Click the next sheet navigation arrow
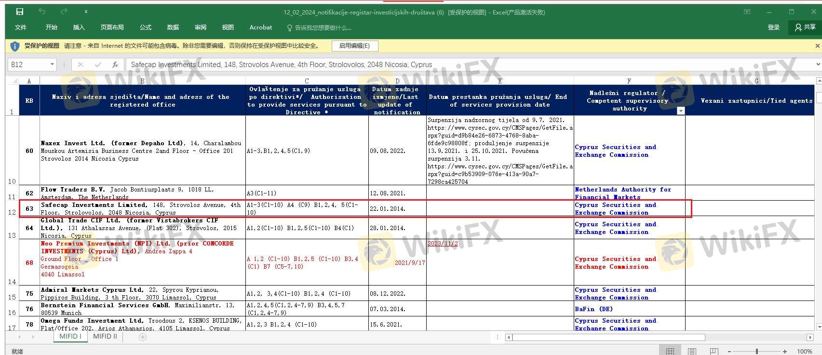822x355 pixels. [x=33, y=337]
